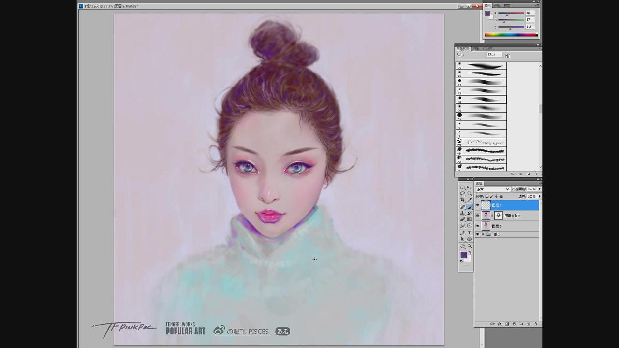Create a new layer
The image size is (619, 348).
click(529, 324)
